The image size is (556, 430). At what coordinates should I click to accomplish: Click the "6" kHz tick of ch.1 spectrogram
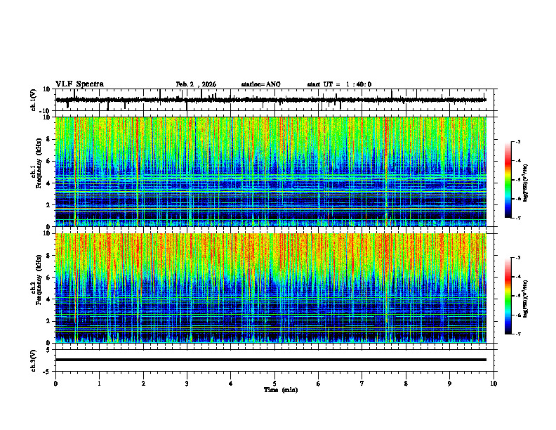tap(49, 162)
